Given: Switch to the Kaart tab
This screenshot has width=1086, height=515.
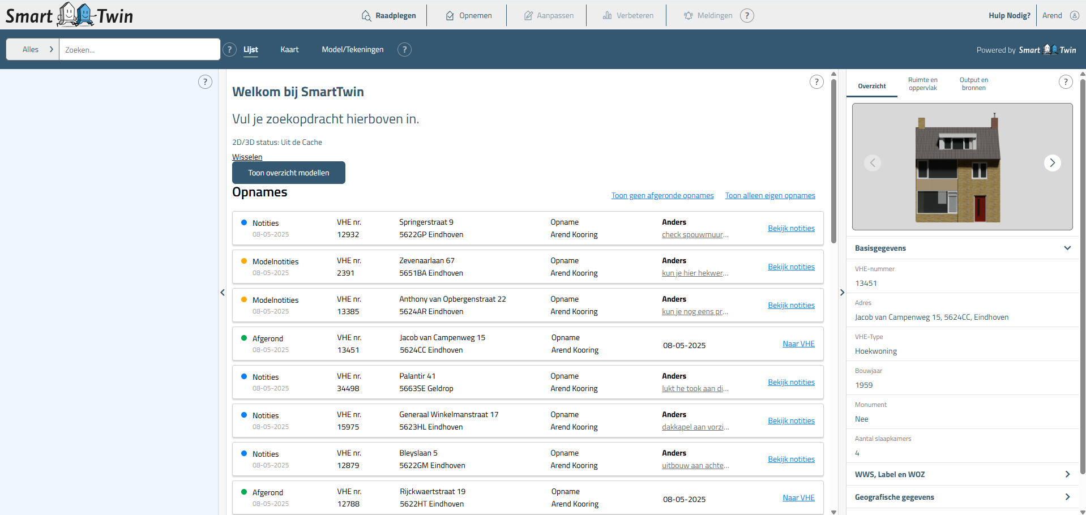Looking at the screenshot, I should 289,50.
